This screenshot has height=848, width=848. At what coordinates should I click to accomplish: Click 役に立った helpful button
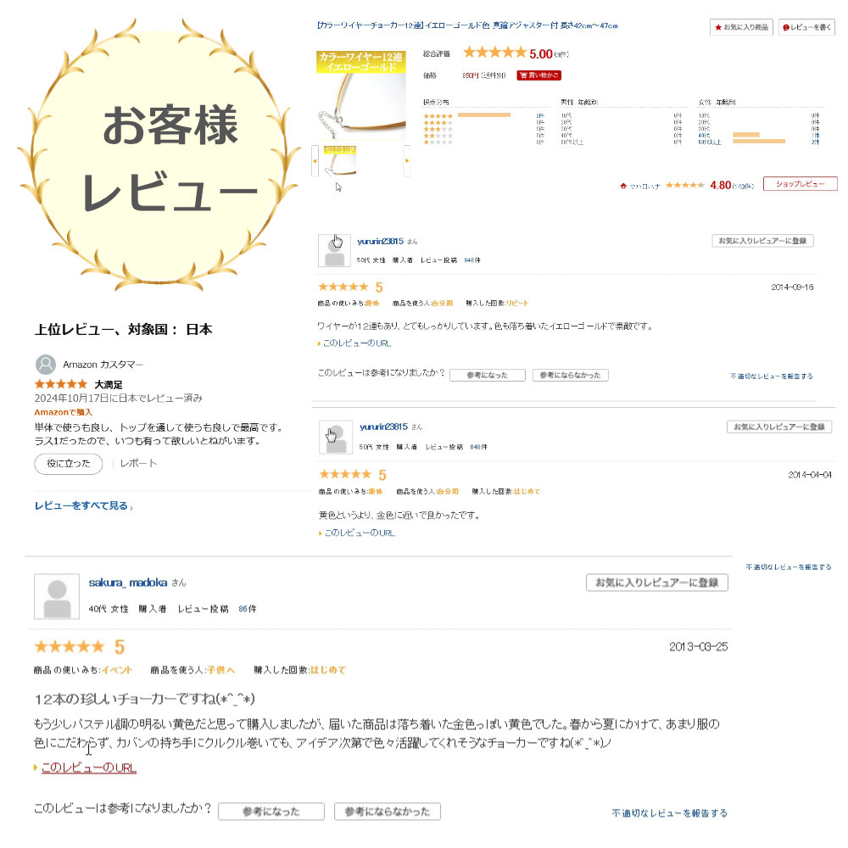click(x=68, y=464)
